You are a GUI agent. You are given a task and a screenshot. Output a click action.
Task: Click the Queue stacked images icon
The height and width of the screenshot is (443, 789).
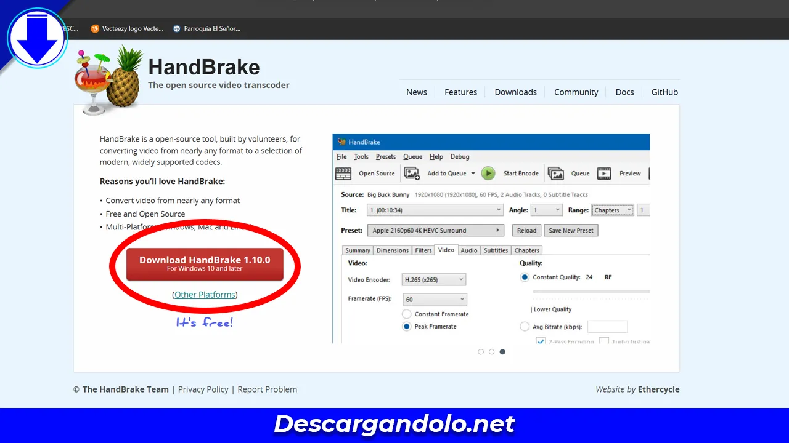point(555,174)
